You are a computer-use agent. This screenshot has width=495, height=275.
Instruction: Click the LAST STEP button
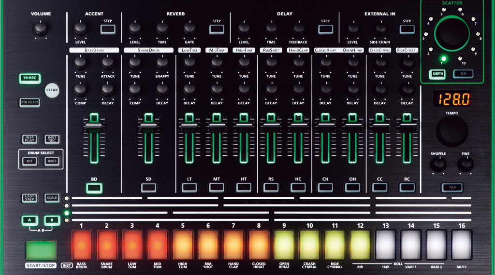point(29,198)
